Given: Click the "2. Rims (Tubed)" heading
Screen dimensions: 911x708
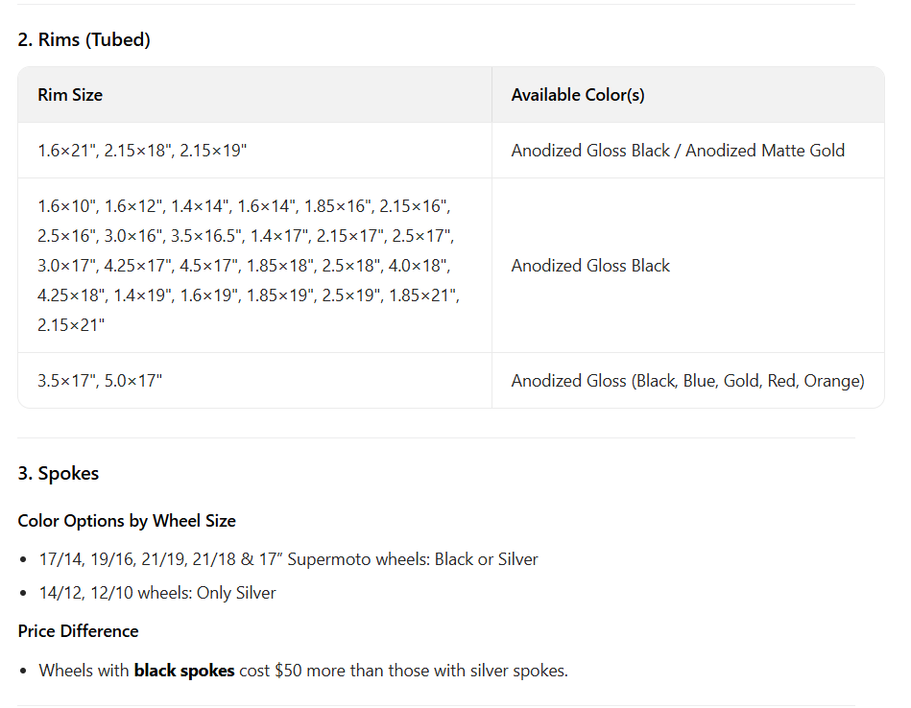Looking at the screenshot, I should click(84, 39).
